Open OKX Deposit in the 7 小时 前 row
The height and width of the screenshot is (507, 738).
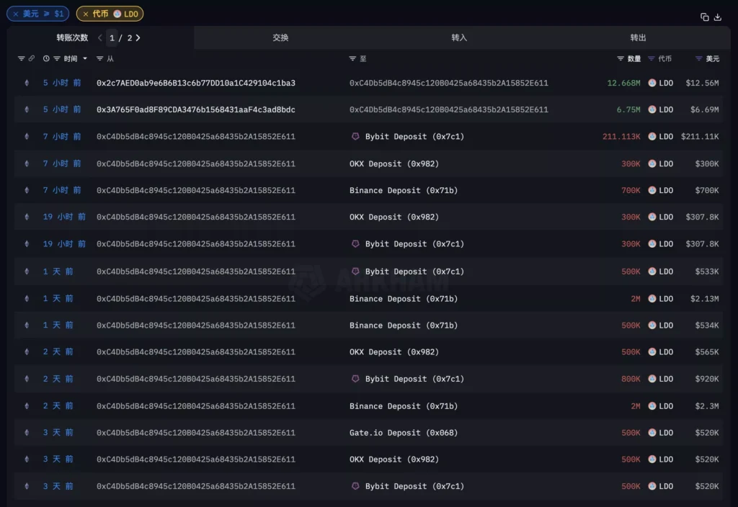tap(394, 163)
